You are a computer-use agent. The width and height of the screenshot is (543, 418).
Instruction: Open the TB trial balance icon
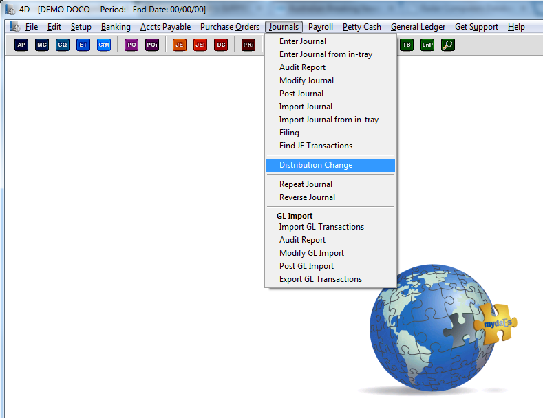pos(407,45)
